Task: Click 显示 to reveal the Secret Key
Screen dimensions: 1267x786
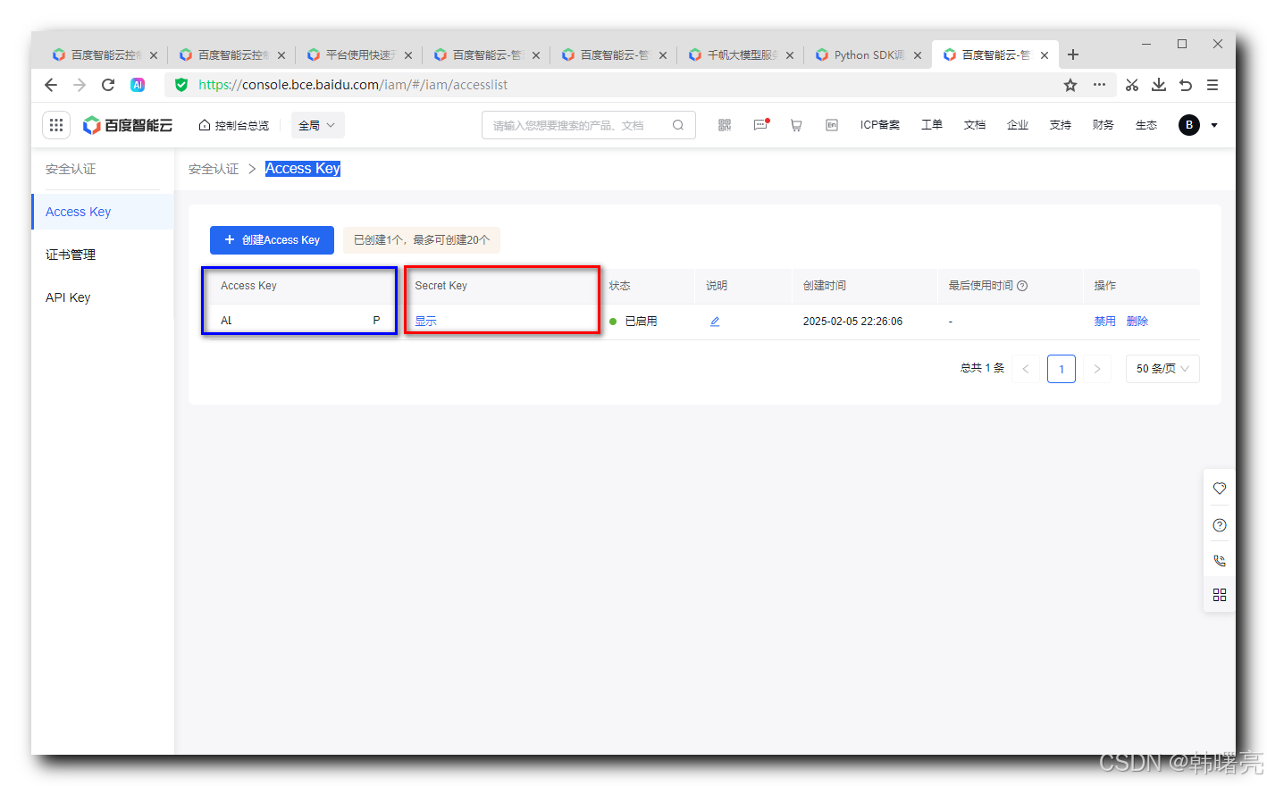Action: [425, 322]
